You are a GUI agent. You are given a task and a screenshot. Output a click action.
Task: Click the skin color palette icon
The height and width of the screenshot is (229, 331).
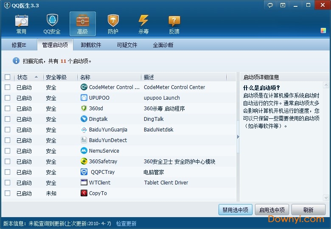click(x=323, y=31)
